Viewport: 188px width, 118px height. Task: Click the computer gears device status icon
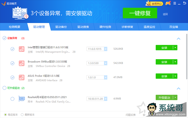pyautogui.click(x=20, y=13)
